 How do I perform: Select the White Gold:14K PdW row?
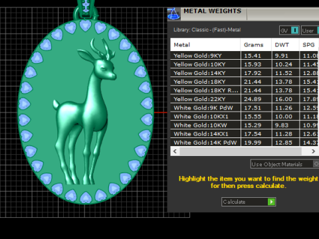(245, 142)
